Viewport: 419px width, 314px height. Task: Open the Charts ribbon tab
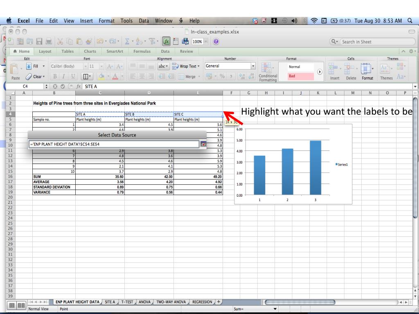tap(90, 51)
